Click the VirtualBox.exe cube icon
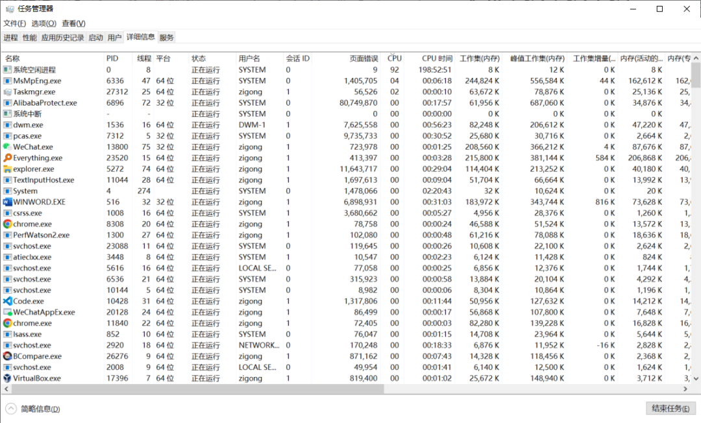This screenshot has width=701, height=423. (x=7, y=378)
